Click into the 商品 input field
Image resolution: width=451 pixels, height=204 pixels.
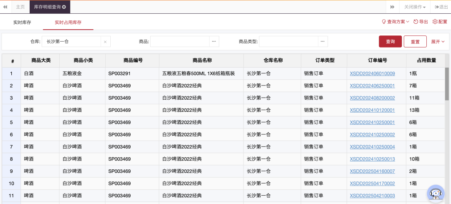180,41
